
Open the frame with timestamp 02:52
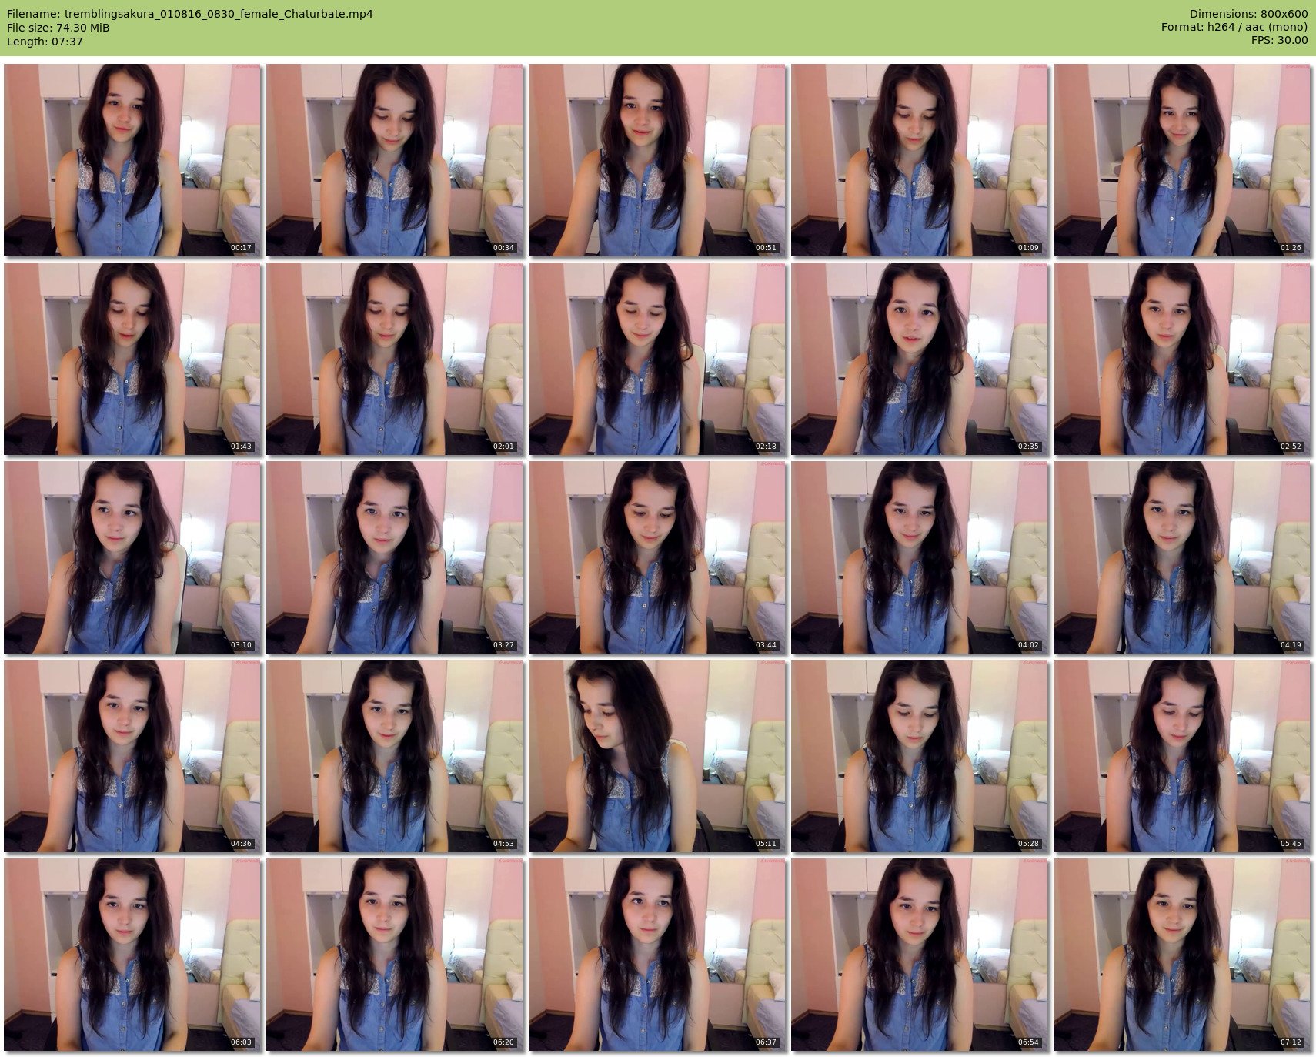click(x=1182, y=359)
